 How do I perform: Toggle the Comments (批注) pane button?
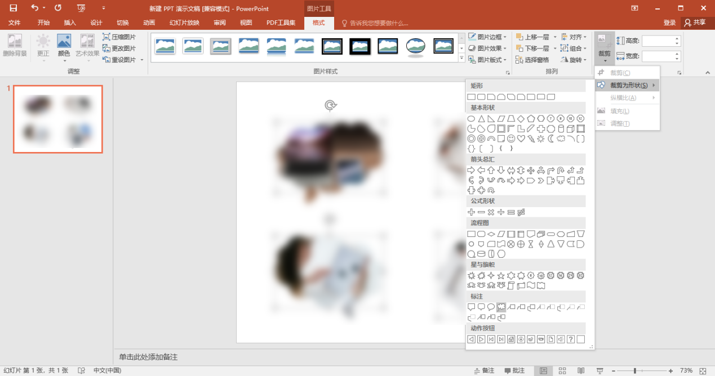[514, 370]
